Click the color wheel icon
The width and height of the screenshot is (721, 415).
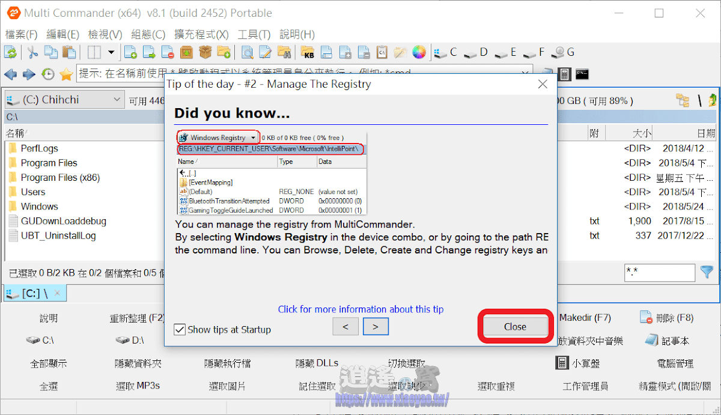419,52
